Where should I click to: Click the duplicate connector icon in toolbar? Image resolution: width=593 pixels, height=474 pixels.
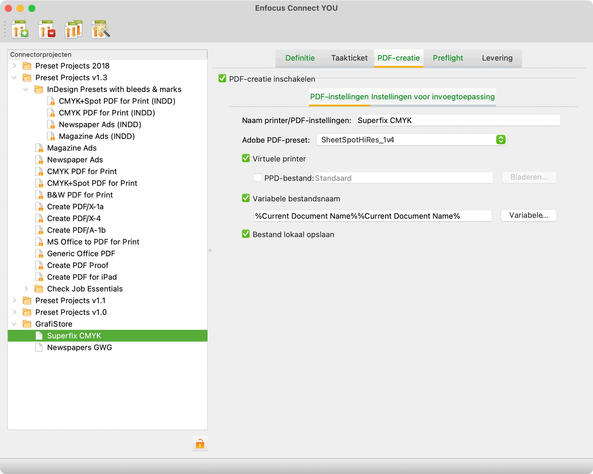[74, 30]
